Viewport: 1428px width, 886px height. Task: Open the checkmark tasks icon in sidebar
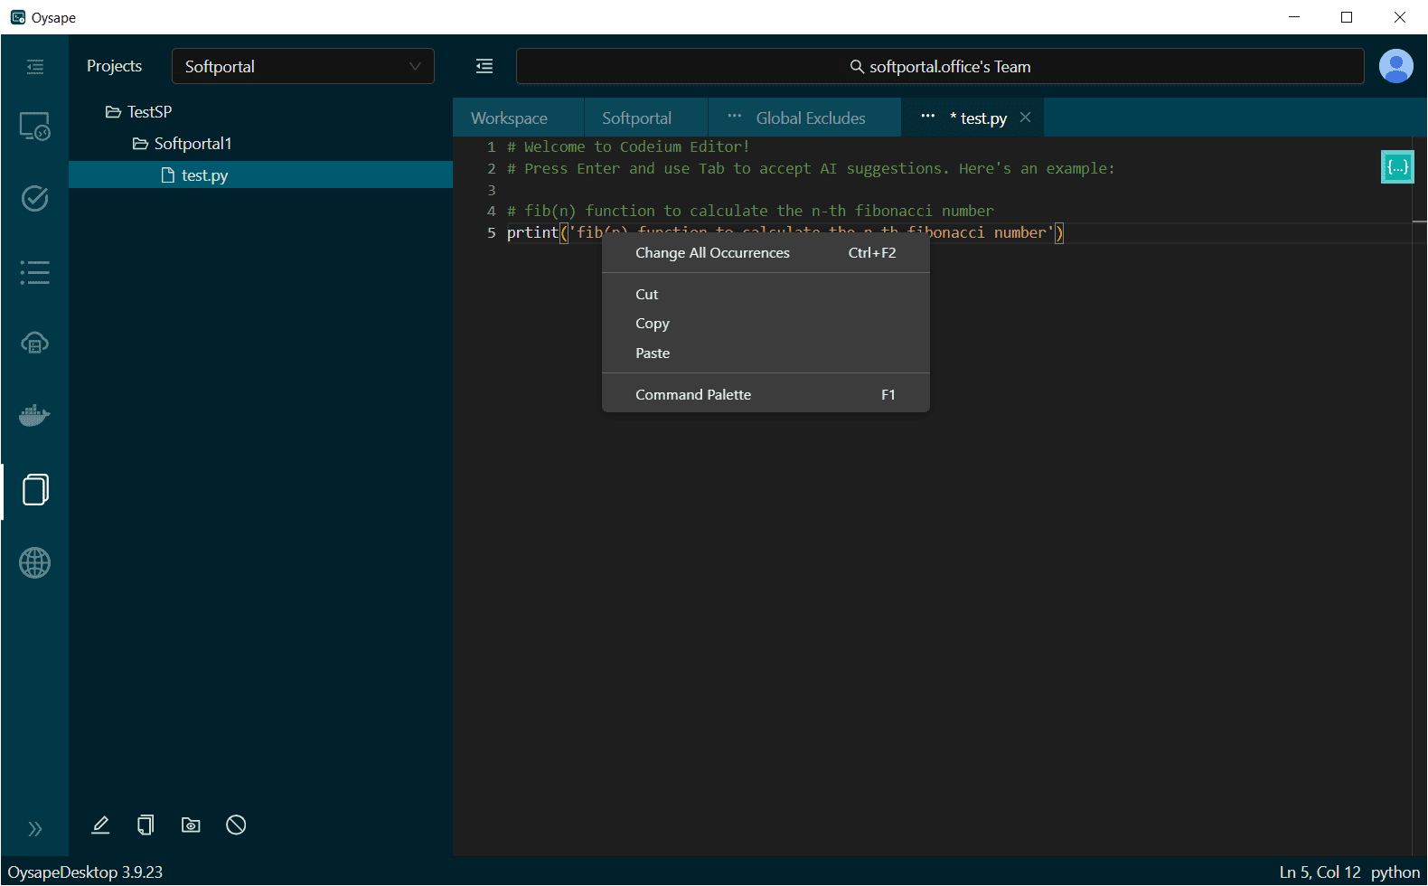tap(35, 199)
